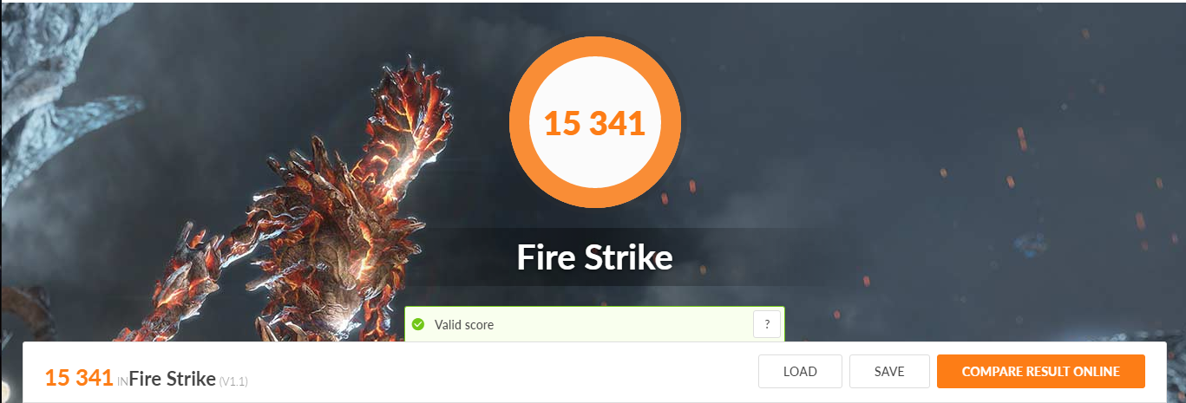Click the small IN text beside the score
This screenshot has height=403, width=1186.
(x=121, y=382)
